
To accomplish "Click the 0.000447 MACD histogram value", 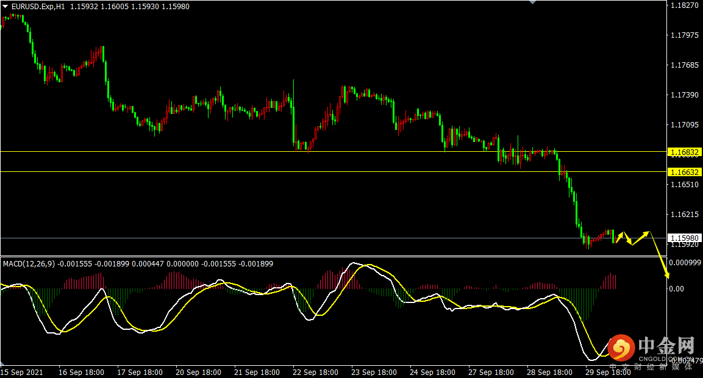I will [x=148, y=264].
